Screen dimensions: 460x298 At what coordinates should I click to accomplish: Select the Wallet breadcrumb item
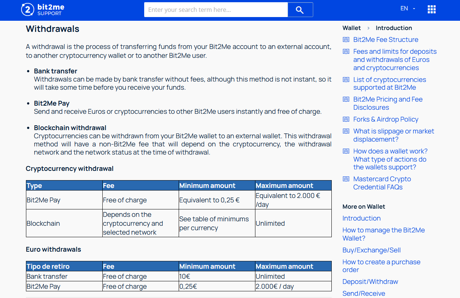pyautogui.click(x=351, y=28)
